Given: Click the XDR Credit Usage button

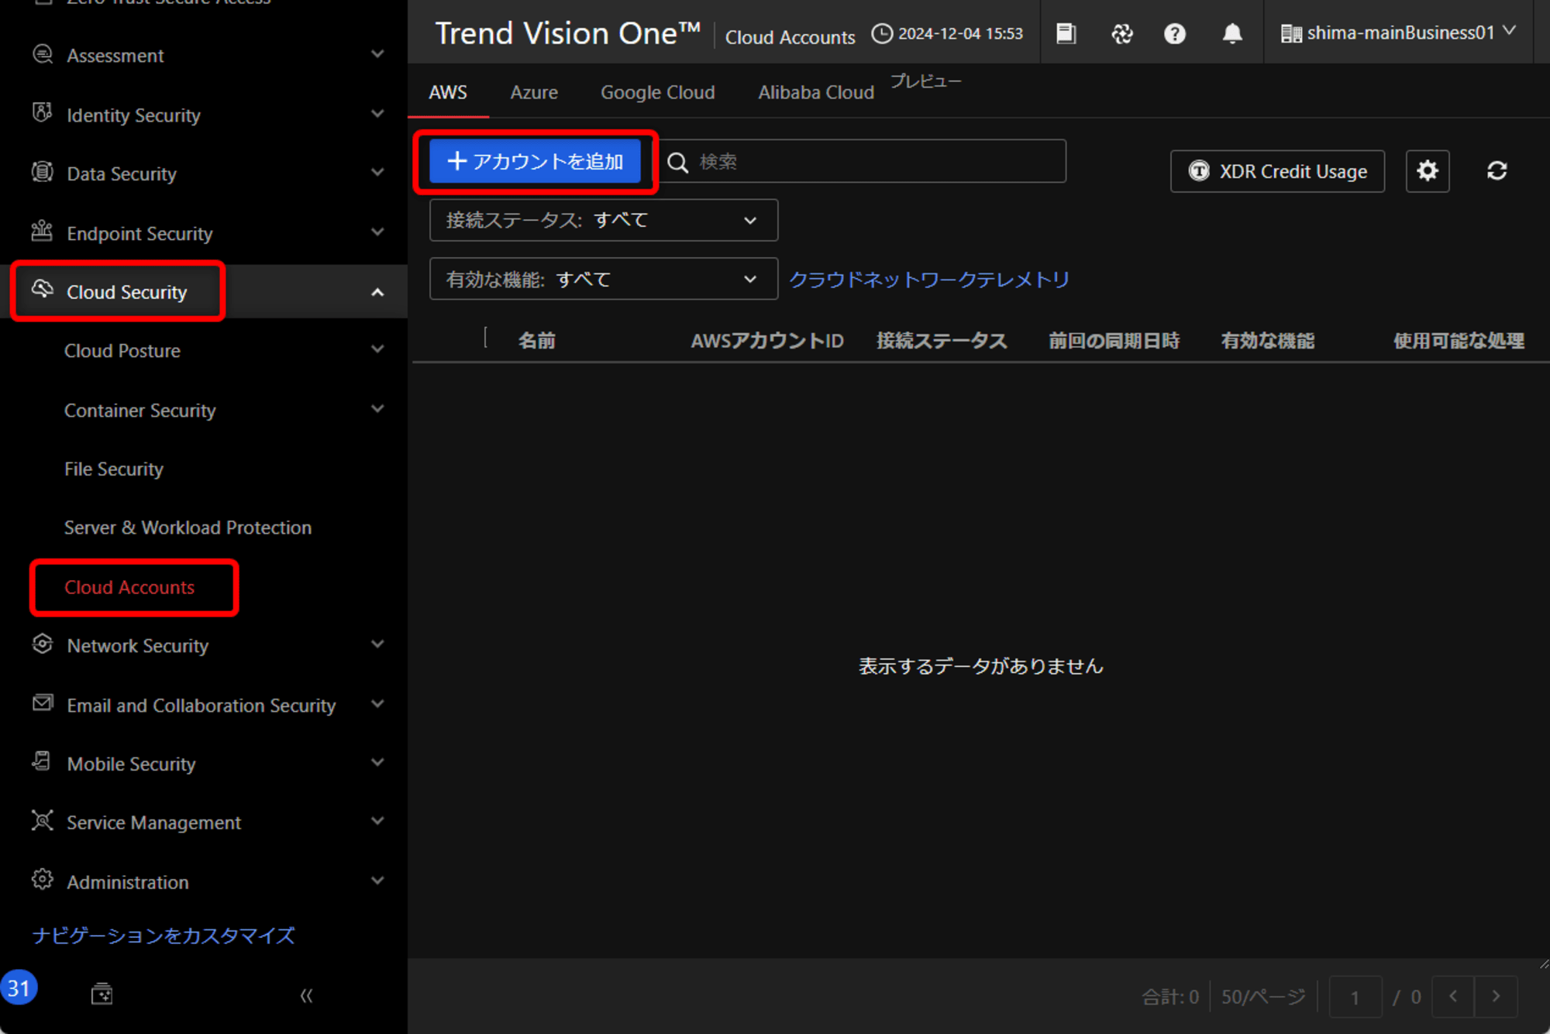Looking at the screenshot, I should point(1277,171).
